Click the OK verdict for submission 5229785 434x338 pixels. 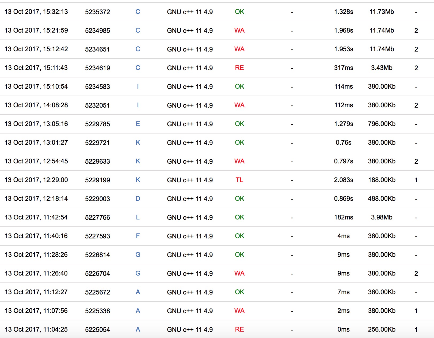coord(239,124)
